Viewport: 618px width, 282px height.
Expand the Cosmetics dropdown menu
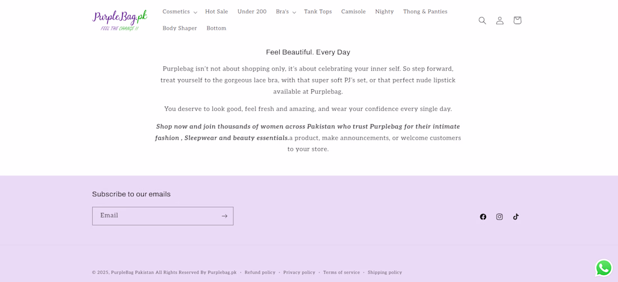tap(179, 12)
